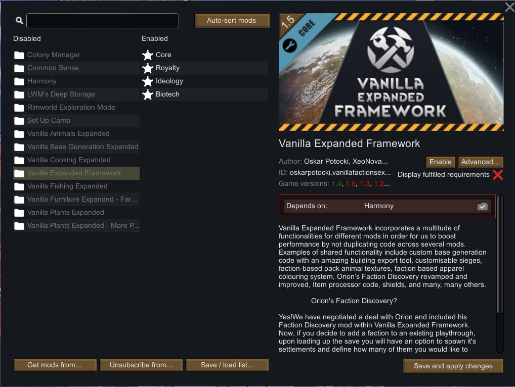Click the folder icon beside Set Up Camp
This screenshot has height=387, width=515.
pyautogui.click(x=19, y=120)
